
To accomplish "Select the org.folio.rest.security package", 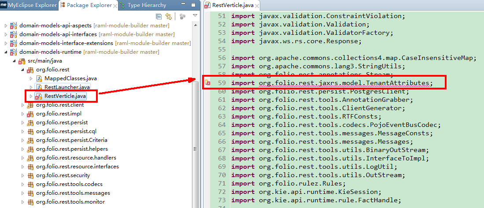I will 63,175.
